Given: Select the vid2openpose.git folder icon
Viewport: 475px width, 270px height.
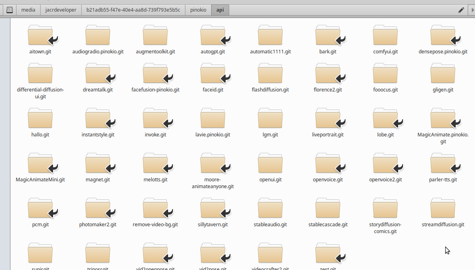Looking at the screenshot, I should coord(155,254).
